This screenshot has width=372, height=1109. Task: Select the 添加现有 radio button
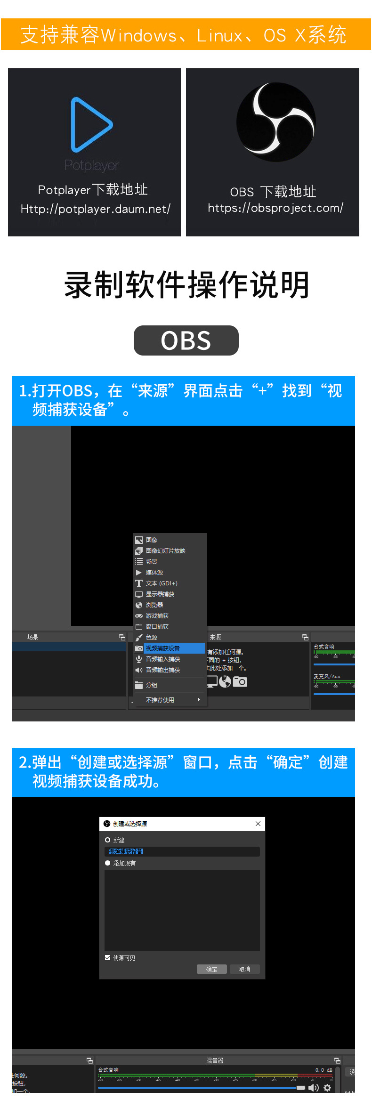point(108,863)
